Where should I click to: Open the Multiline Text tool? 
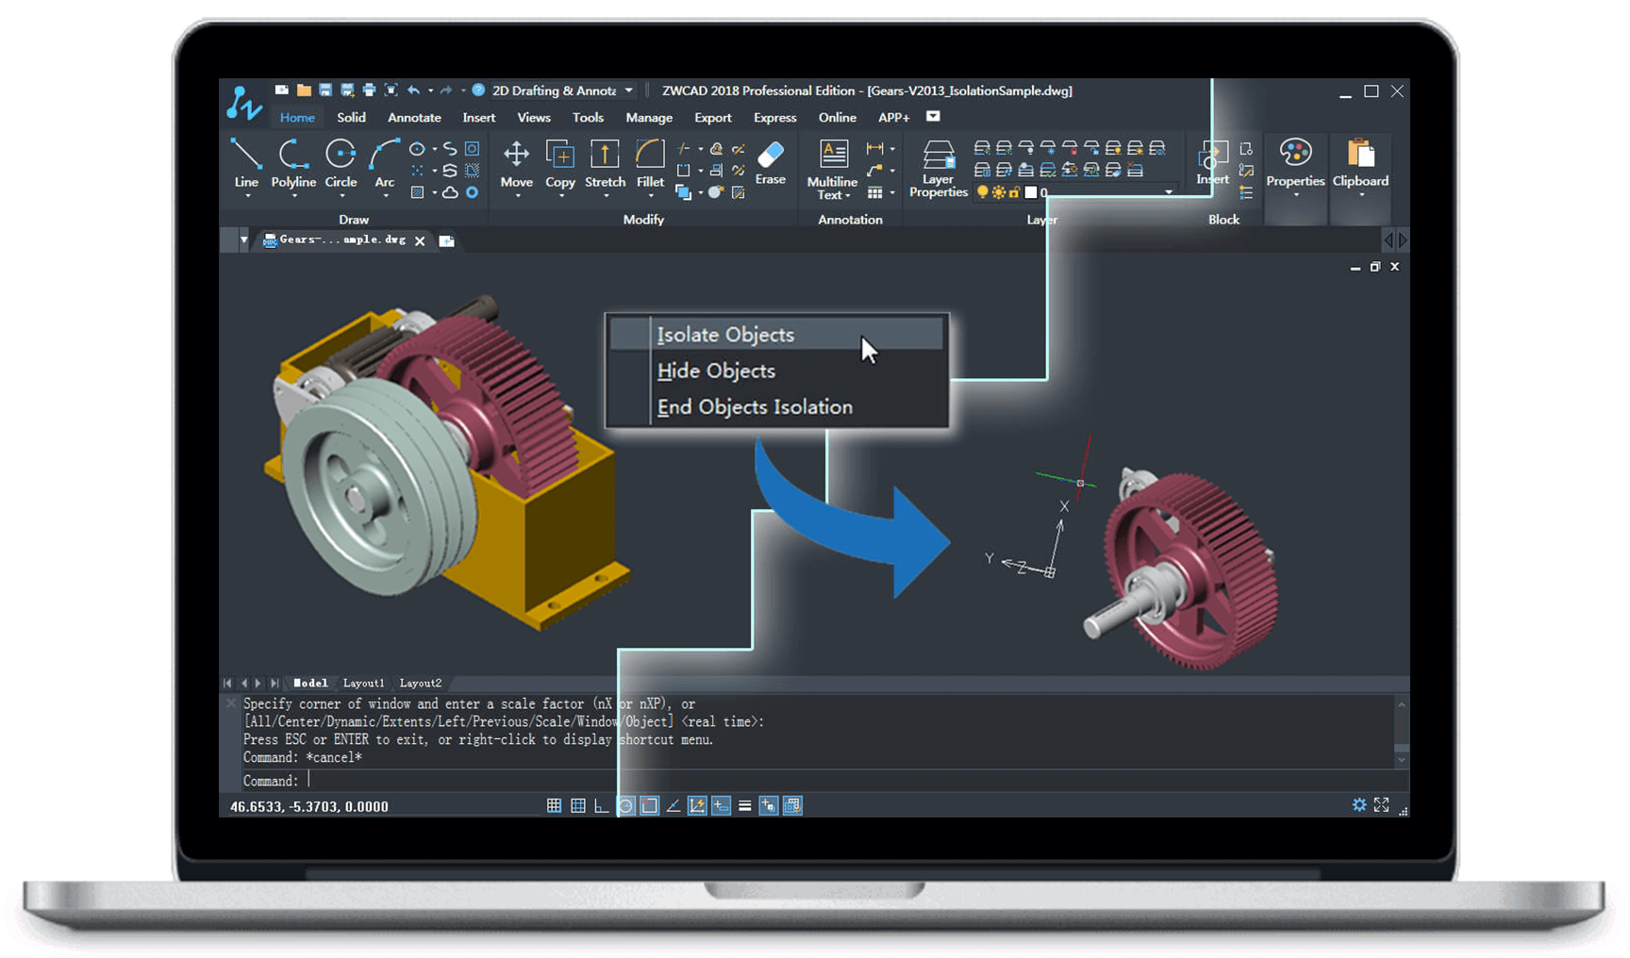coord(832,168)
